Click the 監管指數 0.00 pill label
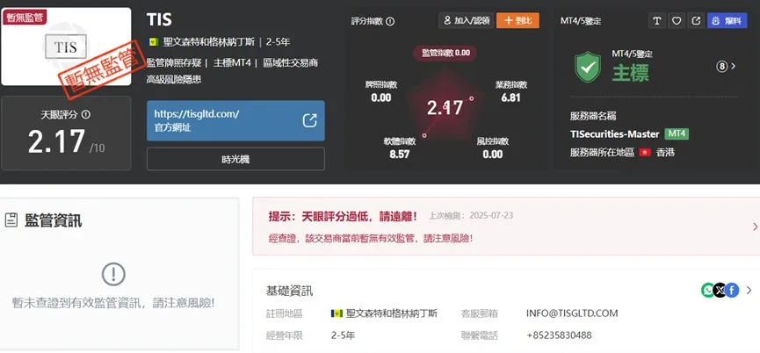The image size is (760, 353). coord(445,53)
